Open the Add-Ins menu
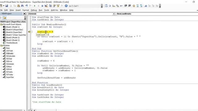This screenshot has width=198, height=111. pos(54,10)
